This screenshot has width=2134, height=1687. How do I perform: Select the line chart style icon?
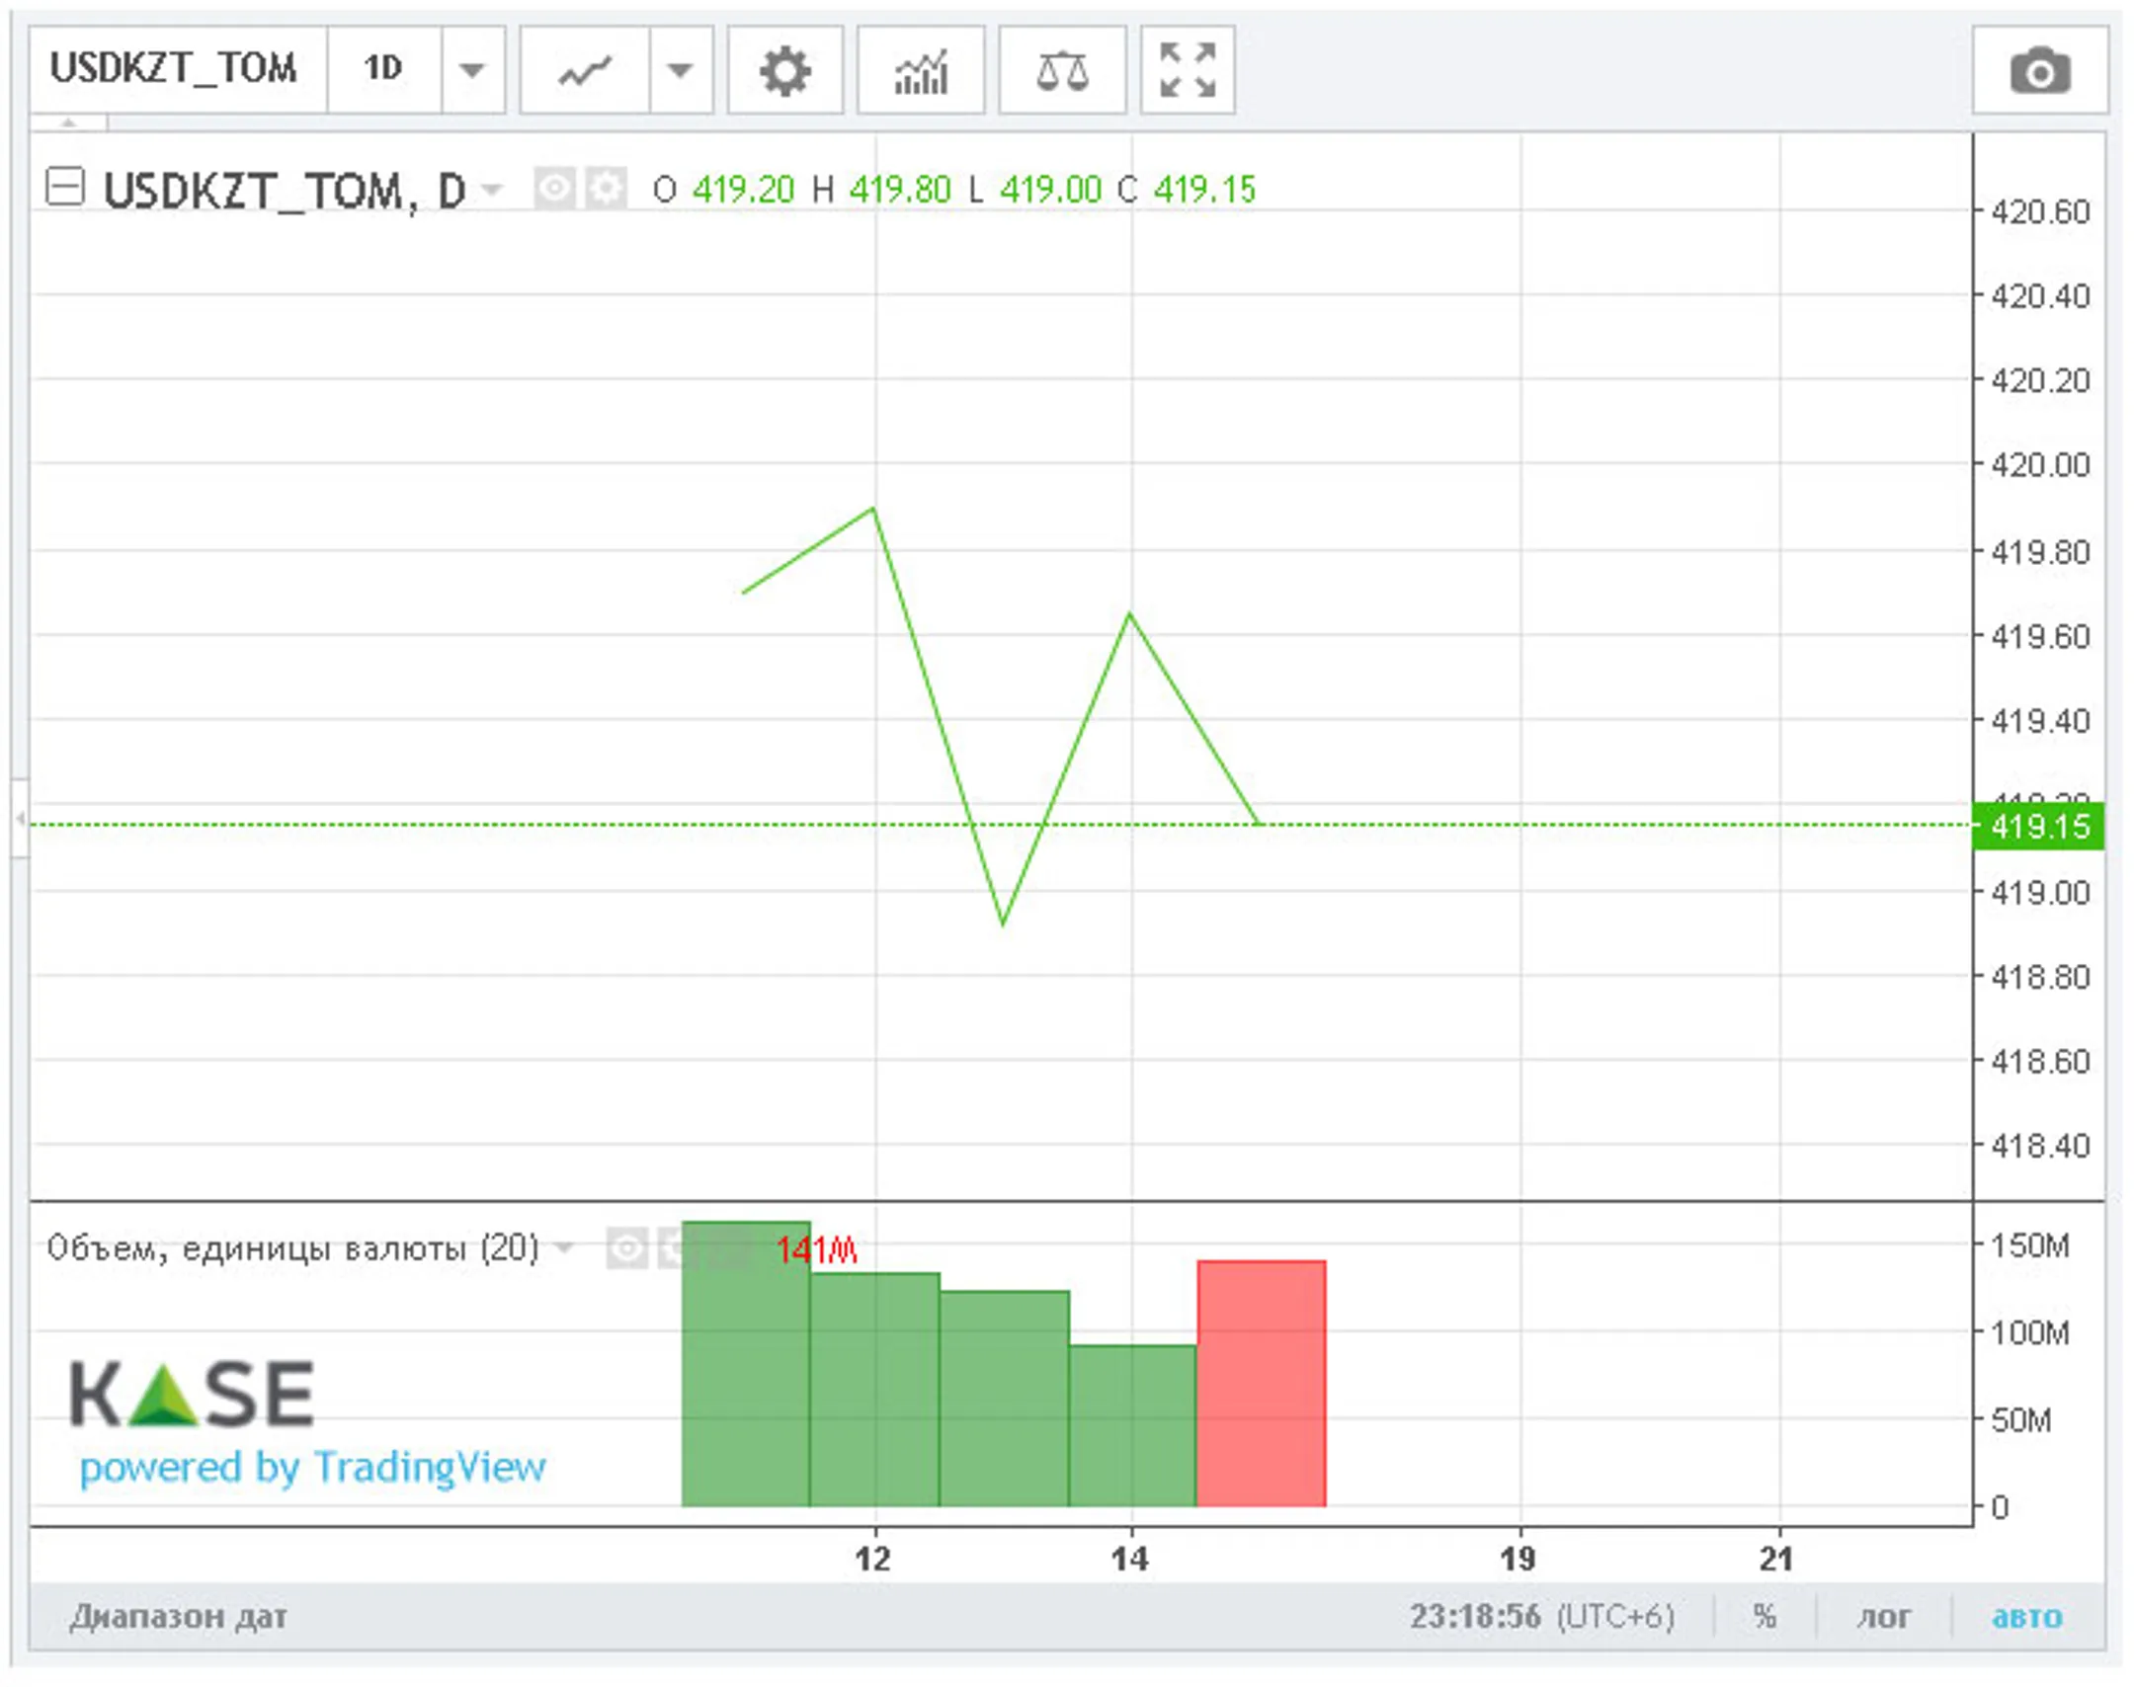pos(584,71)
